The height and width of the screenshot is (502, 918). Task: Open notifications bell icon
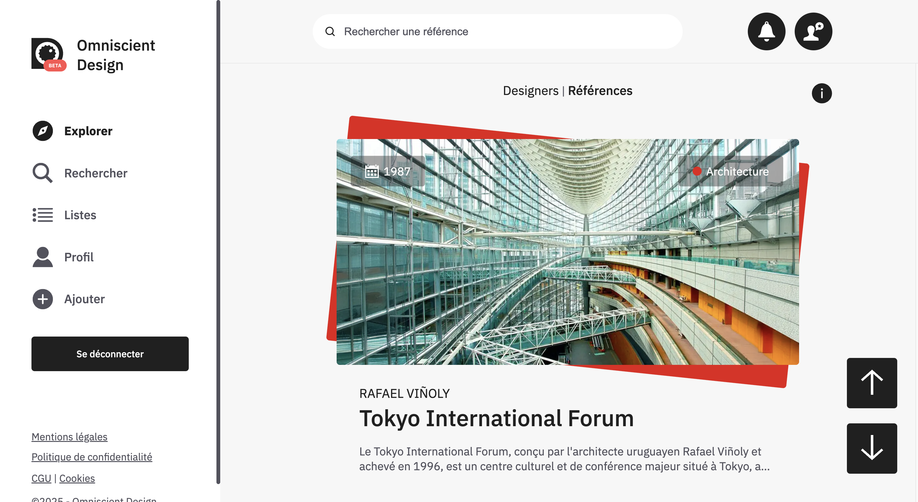(766, 31)
